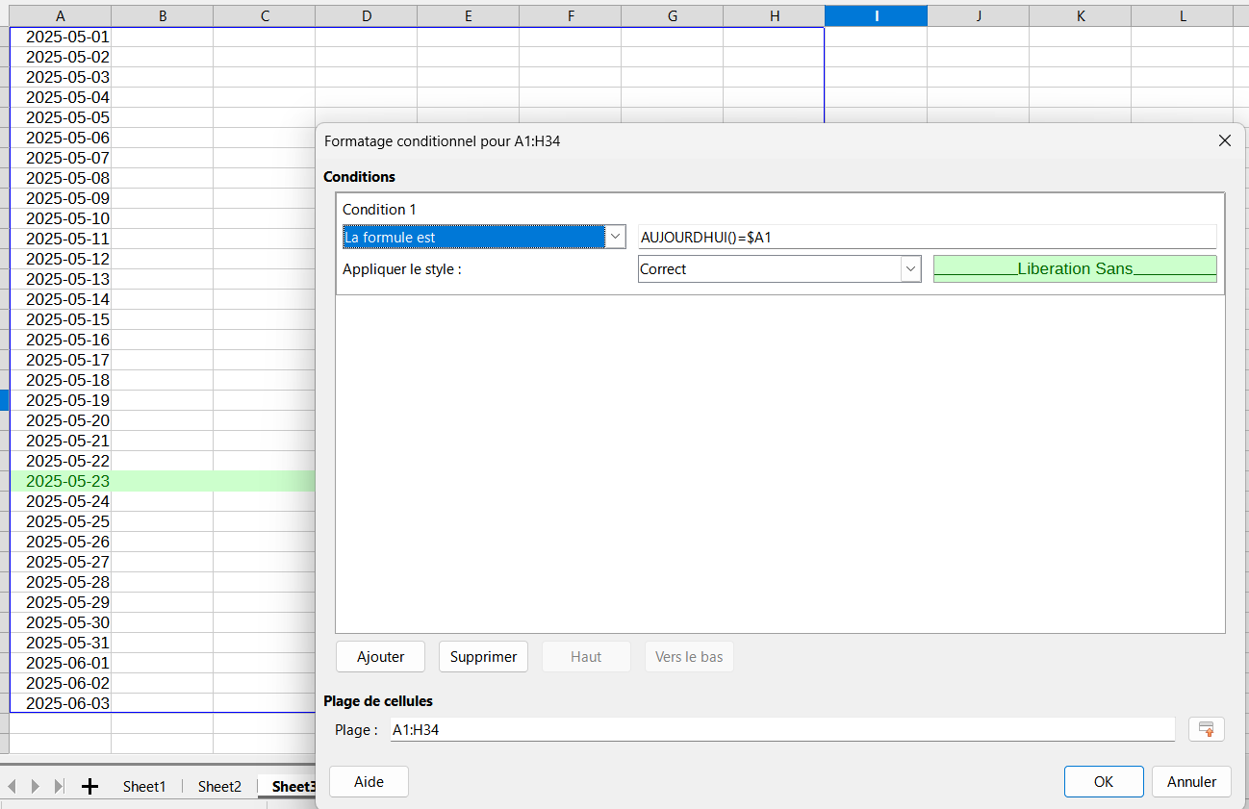Switch to the Sheet2 tab
The width and height of the screenshot is (1249, 809).
[x=219, y=786]
